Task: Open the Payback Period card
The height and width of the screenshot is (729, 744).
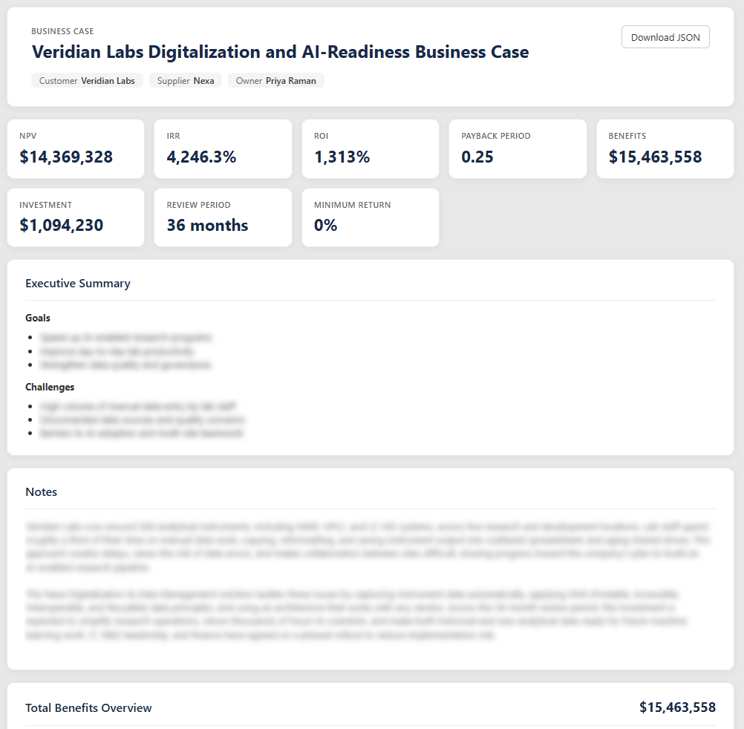Action: point(518,149)
